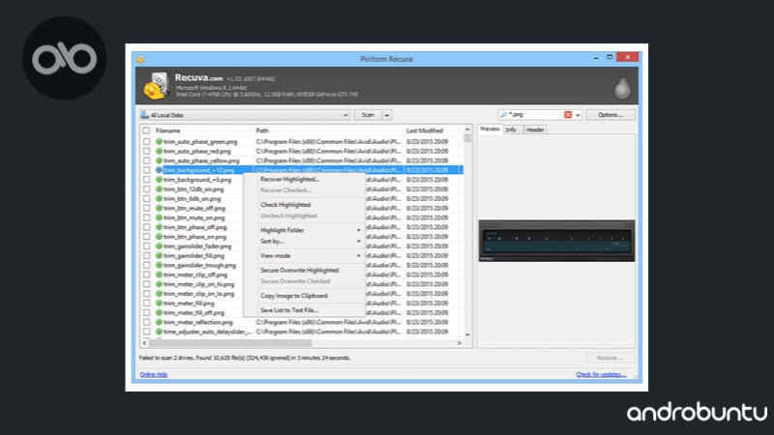Check the box for trim_btn_mute_on.png

click(146, 217)
